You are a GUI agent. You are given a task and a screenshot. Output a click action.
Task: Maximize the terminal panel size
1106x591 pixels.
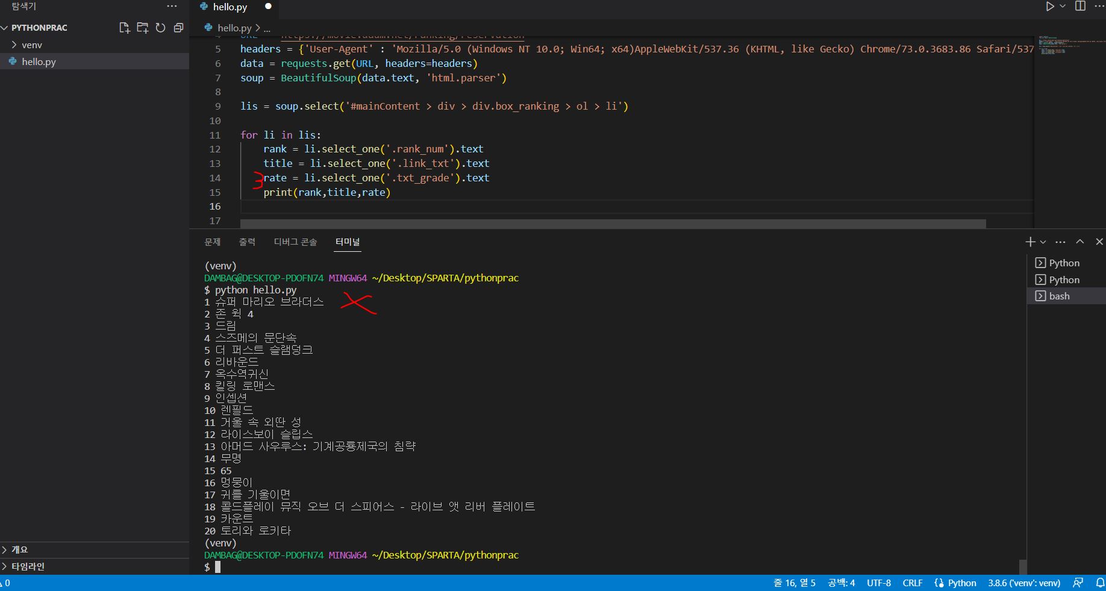(x=1080, y=242)
